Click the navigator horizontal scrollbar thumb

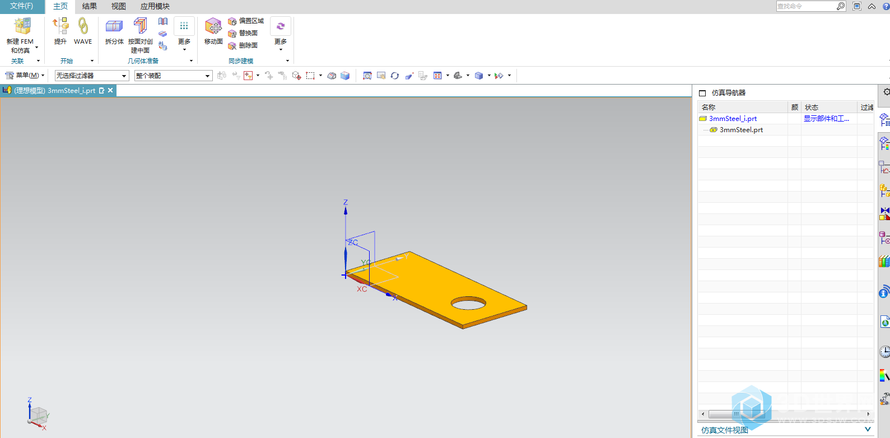(x=737, y=414)
